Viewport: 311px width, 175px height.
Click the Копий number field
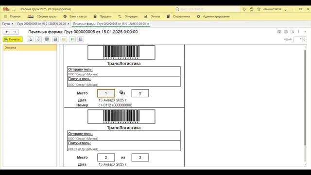tap(298, 39)
